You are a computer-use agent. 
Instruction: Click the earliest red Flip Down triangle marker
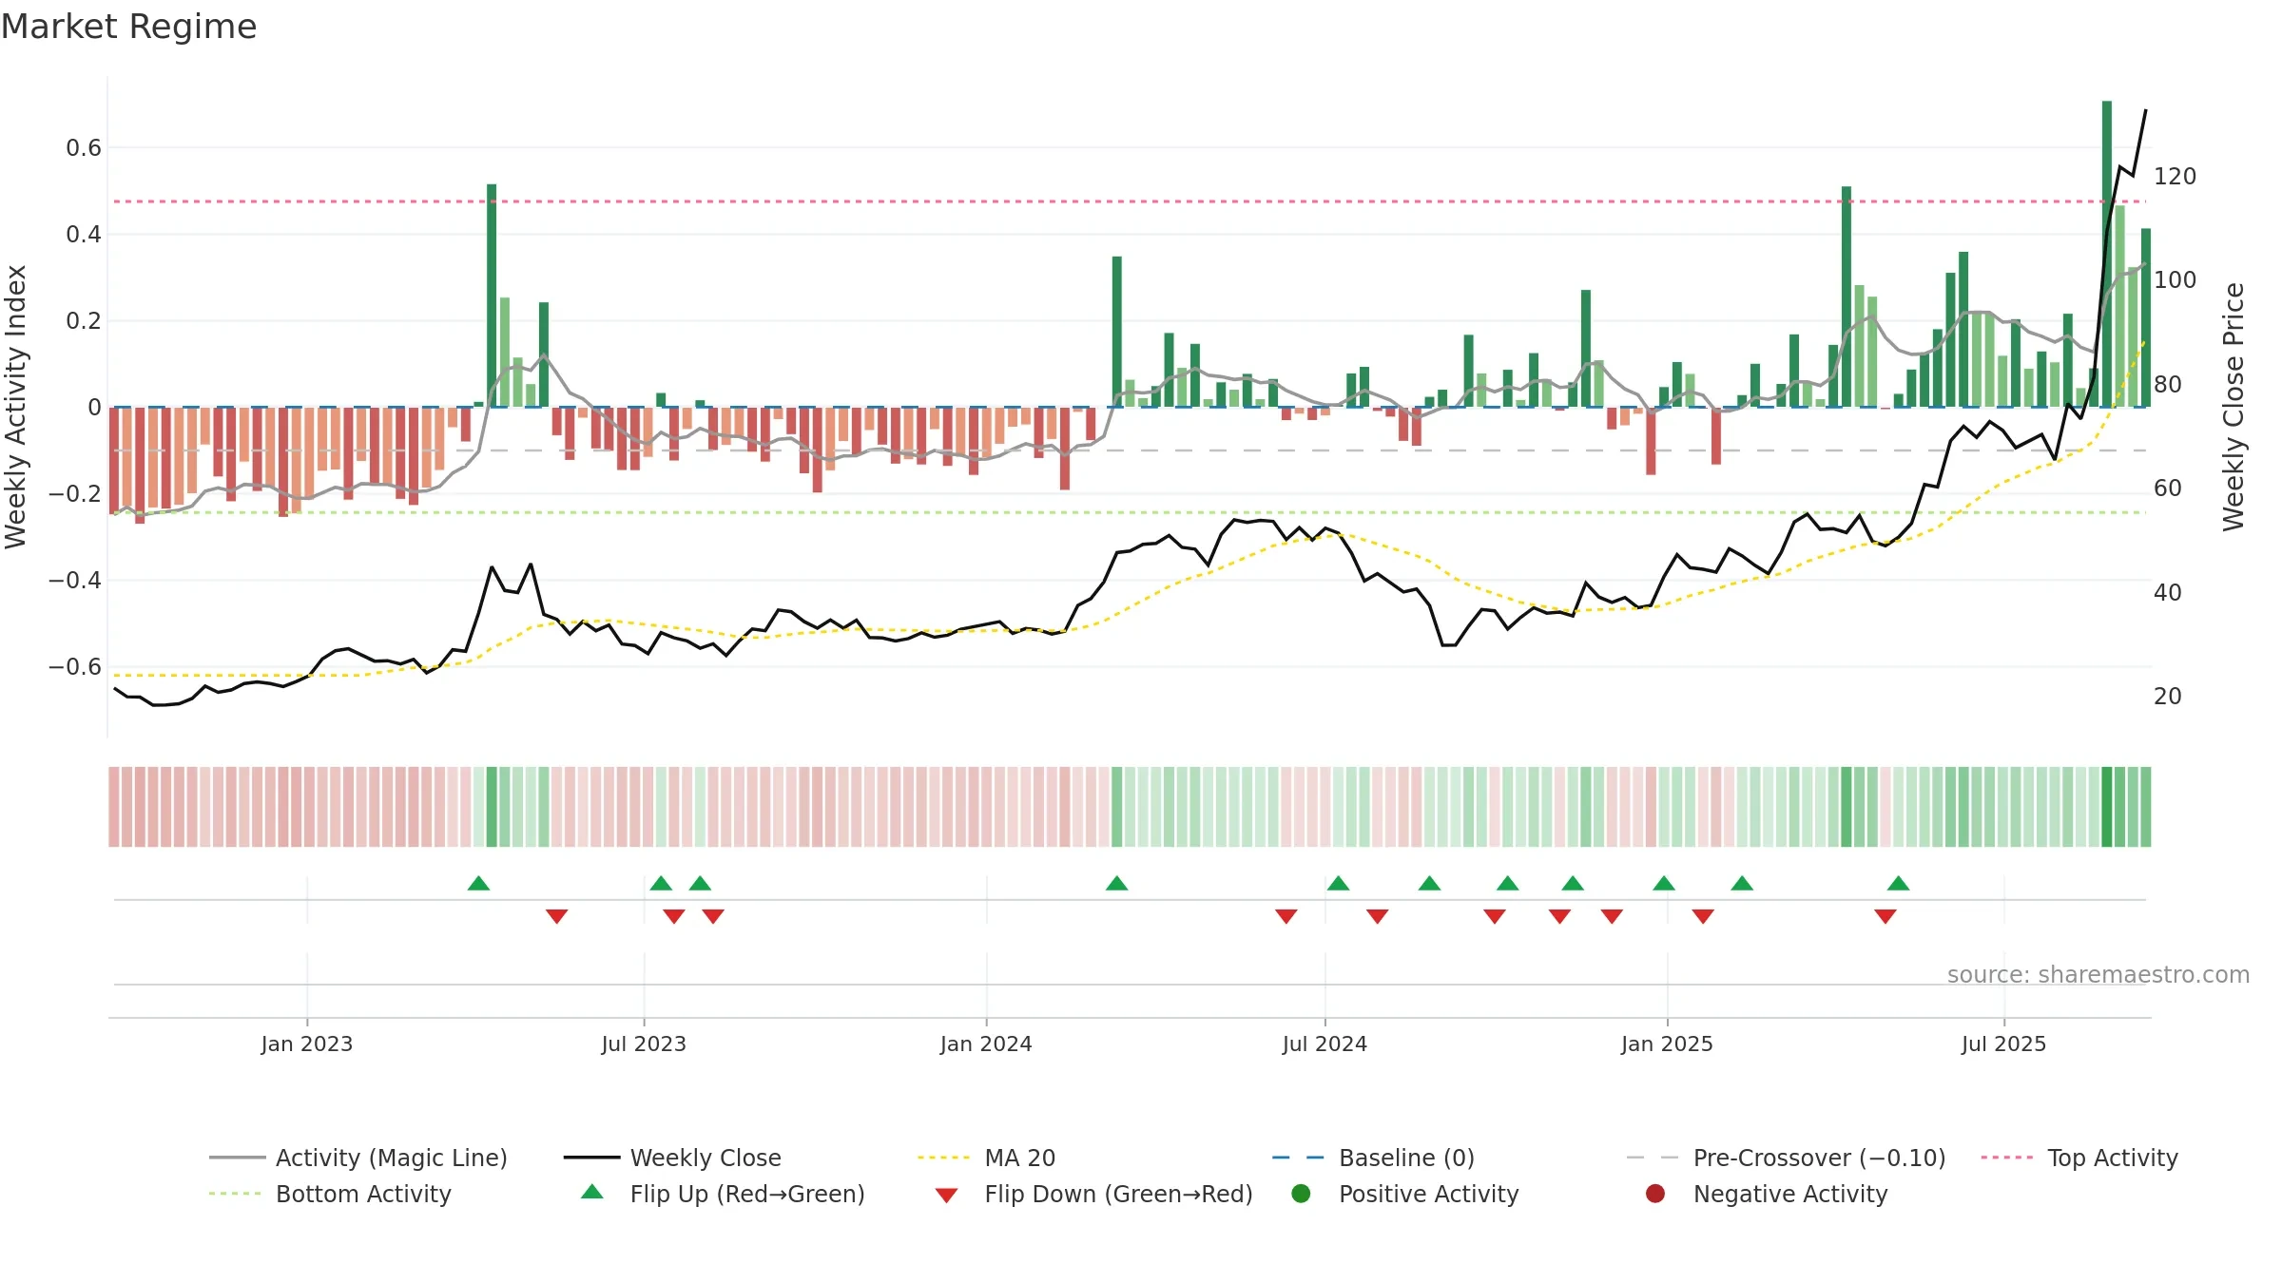click(557, 916)
